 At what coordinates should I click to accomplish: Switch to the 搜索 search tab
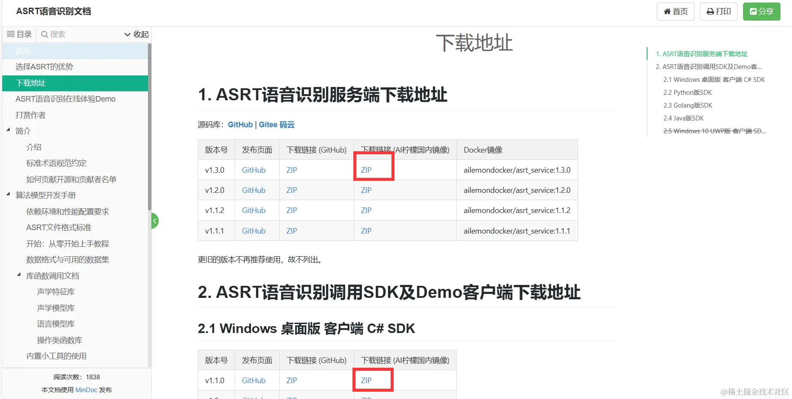(x=53, y=34)
